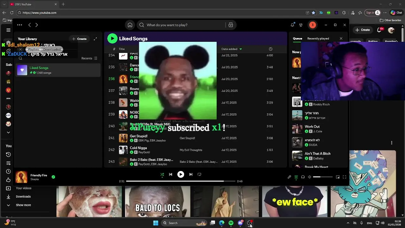Go back using Spotify left chevron
The width and height of the screenshot is (405, 228).
pyautogui.click(x=29, y=25)
